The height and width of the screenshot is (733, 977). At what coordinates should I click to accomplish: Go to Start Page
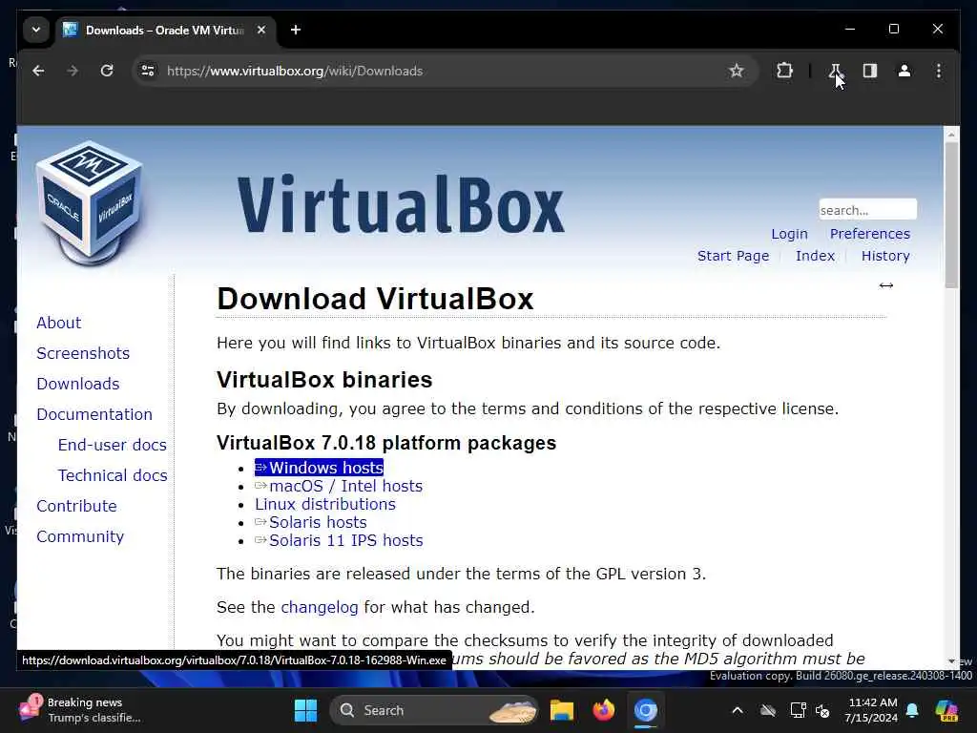point(733,256)
